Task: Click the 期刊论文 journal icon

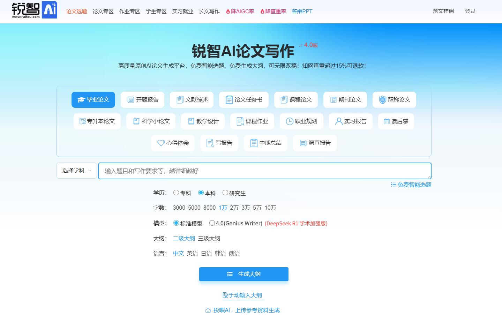Action: pos(334,100)
